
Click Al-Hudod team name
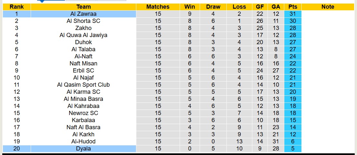tap(83, 141)
